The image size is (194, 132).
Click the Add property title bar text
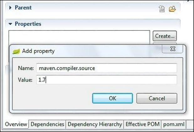click(x=38, y=51)
